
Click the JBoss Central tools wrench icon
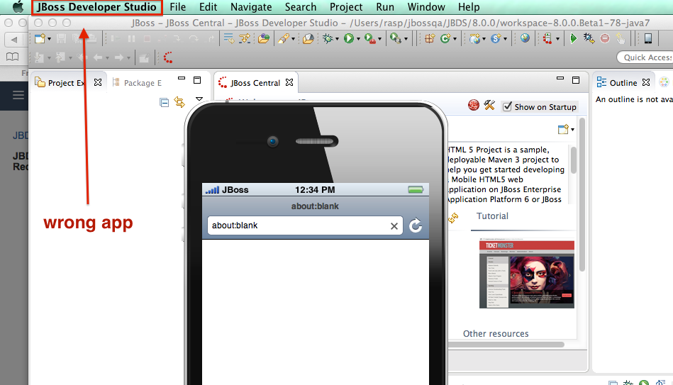489,105
